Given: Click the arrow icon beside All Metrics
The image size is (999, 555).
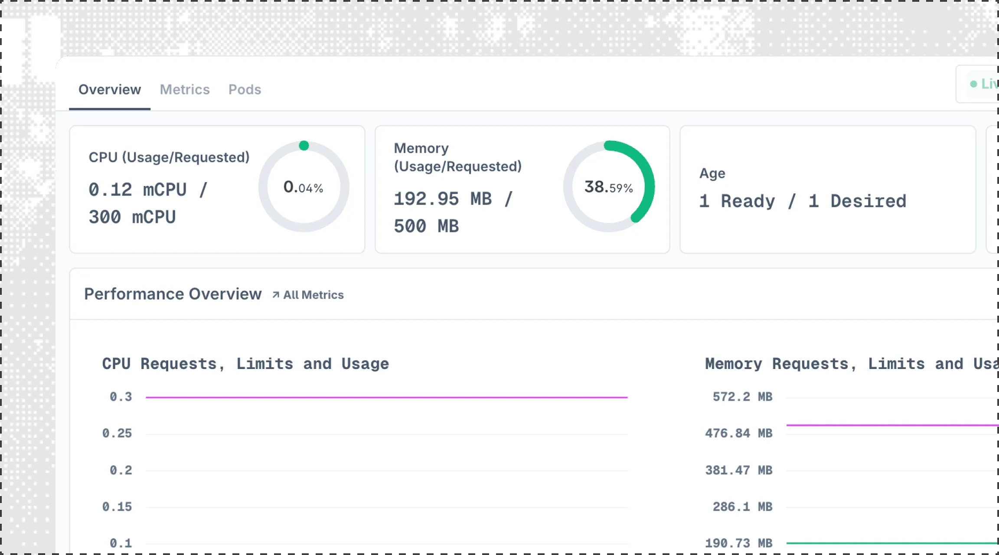Looking at the screenshot, I should (x=276, y=295).
